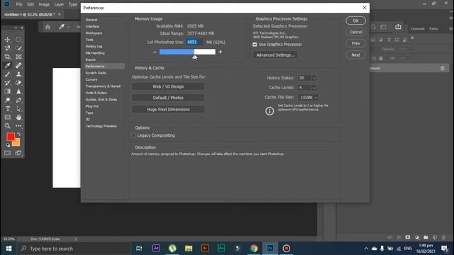Select the Rectangle shape tool

coord(8,118)
